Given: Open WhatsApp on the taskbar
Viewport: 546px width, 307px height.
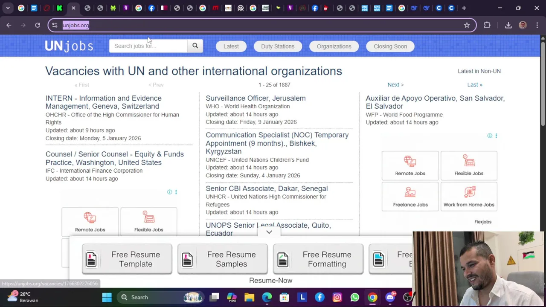Looking at the screenshot, I should tap(354, 297).
